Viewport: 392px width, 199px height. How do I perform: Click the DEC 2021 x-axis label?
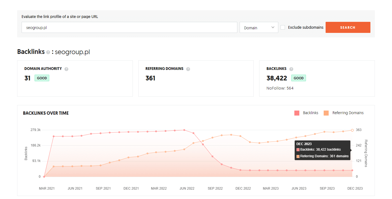[131, 188]
